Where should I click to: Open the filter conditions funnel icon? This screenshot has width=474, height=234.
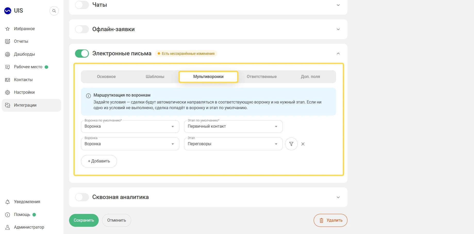tap(291, 144)
